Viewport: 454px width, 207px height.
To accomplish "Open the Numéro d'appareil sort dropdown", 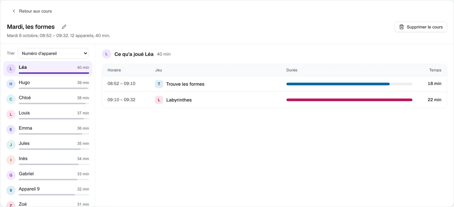I will [53, 53].
